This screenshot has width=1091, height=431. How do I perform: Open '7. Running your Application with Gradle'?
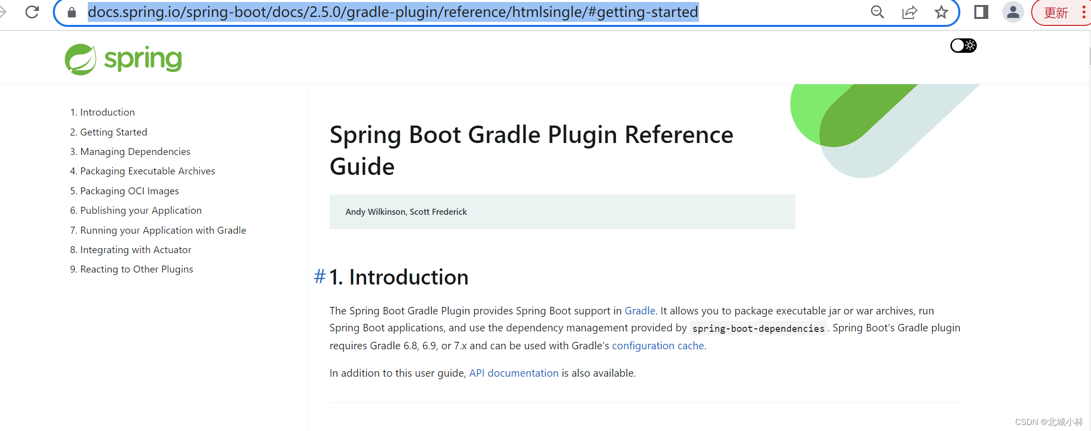tap(158, 230)
